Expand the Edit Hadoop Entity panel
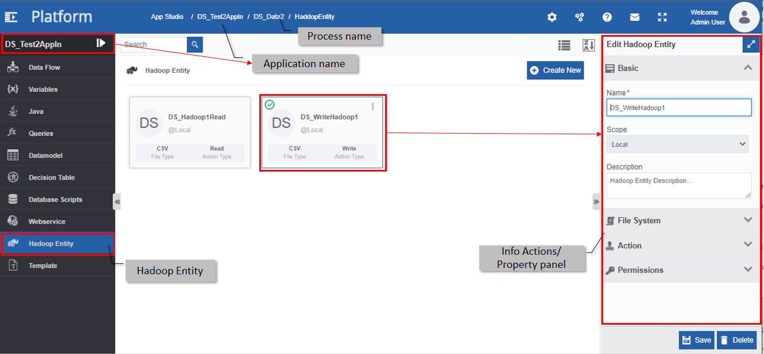The width and height of the screenshot is (764, 354). click(x=751, y=44)
